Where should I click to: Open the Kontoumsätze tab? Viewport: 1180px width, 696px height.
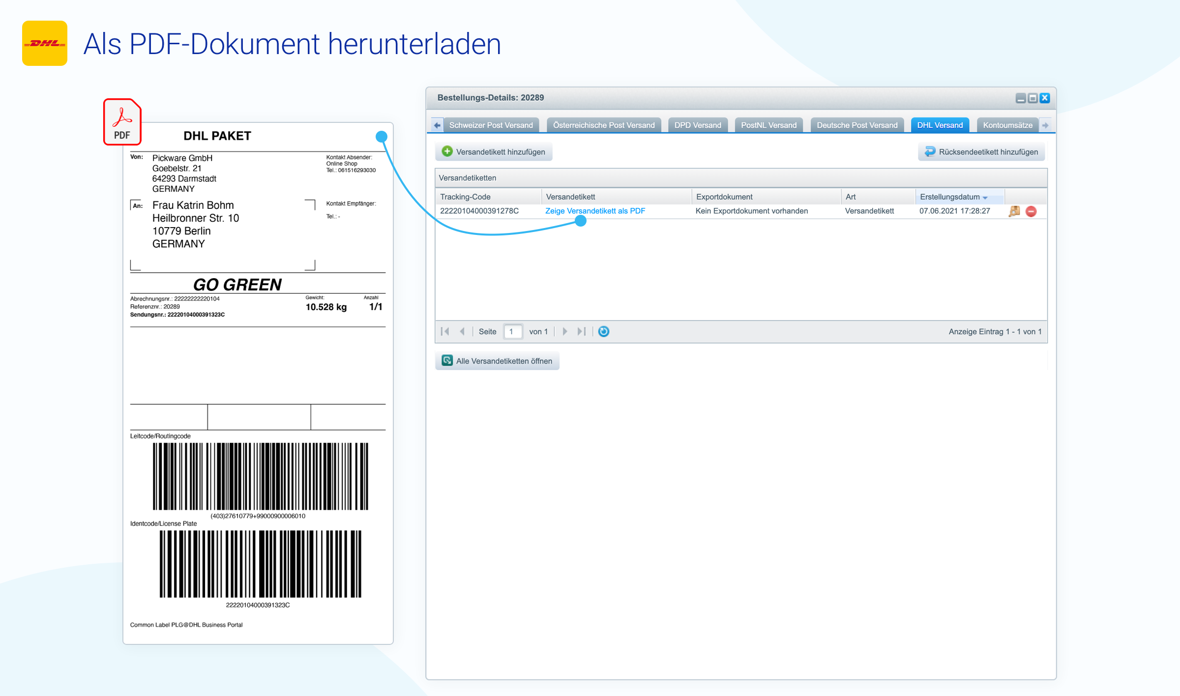pyautogui.click(x=1007, y=125)
